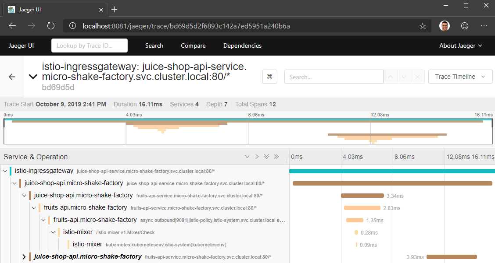
Task: View site information icon in address bar
Action: [x=72, y=26]
